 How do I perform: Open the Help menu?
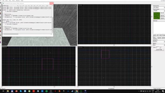click(x=22, y=1)
